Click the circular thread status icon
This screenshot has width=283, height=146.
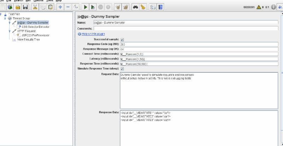pos(273,7)
